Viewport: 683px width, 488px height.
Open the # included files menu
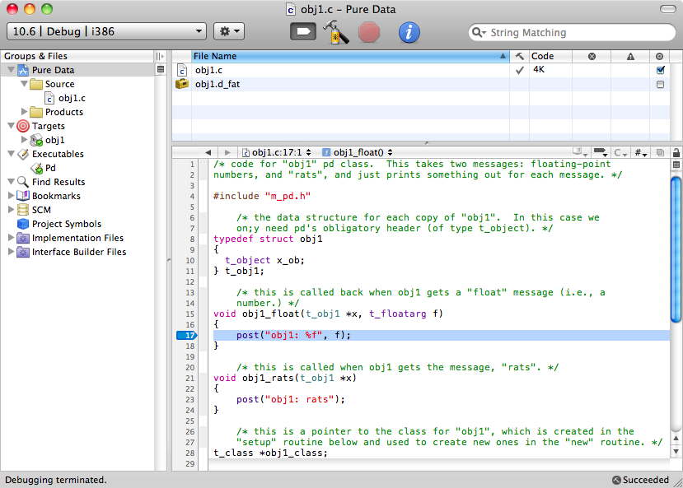coord(640,153)
